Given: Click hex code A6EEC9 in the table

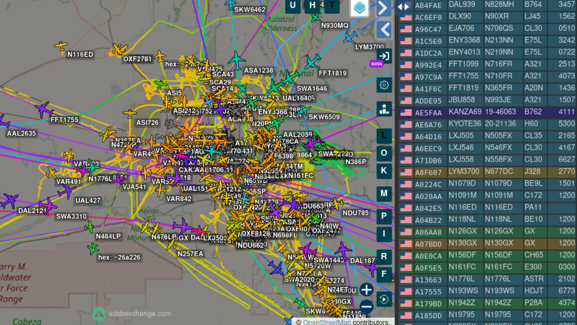Looking at the screenshot, I should click(x=428, y=148).
